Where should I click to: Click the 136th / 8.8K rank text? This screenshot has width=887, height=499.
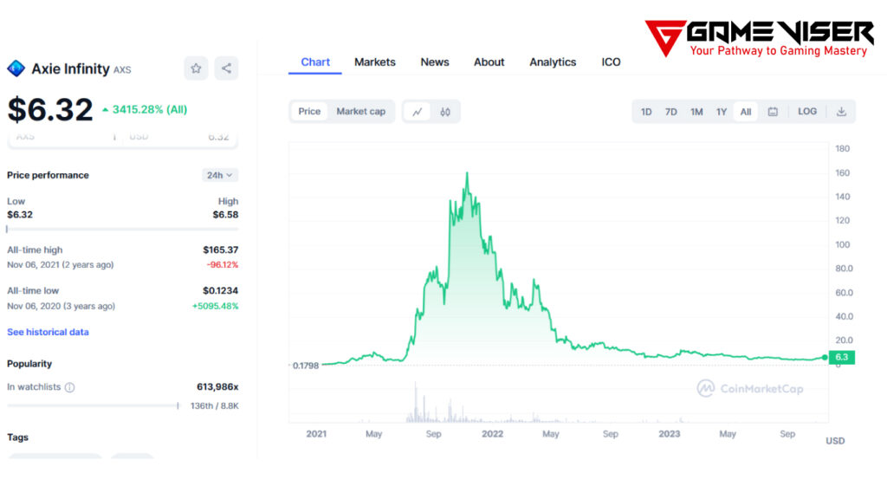pos(215,406)
